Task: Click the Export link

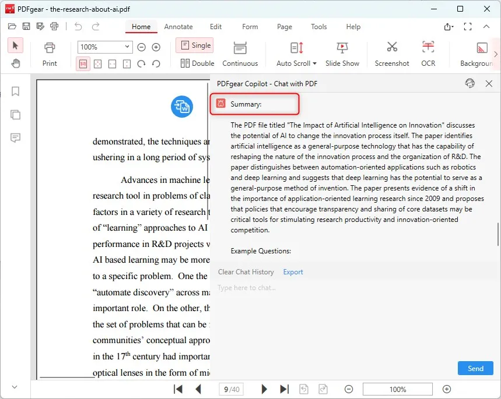Action: (293, 272)
